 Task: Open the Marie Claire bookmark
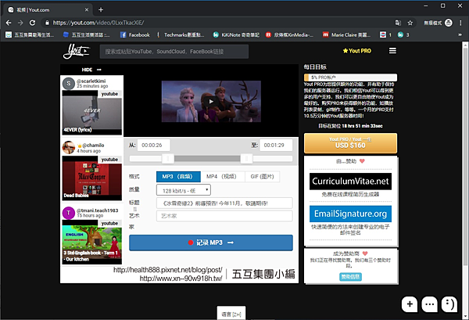tap(346, 35)
